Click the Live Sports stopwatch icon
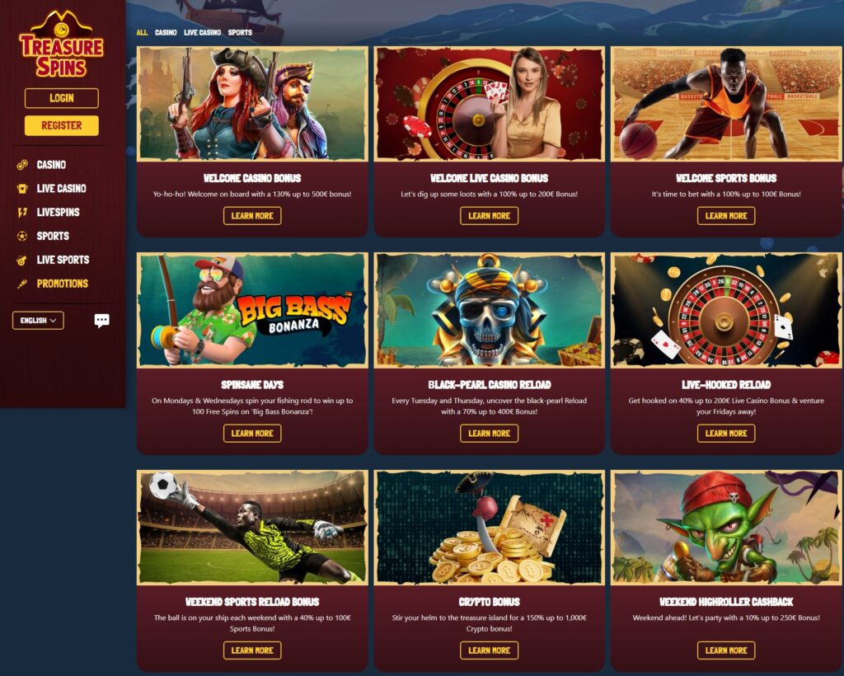844x676 pixels. 22,260
